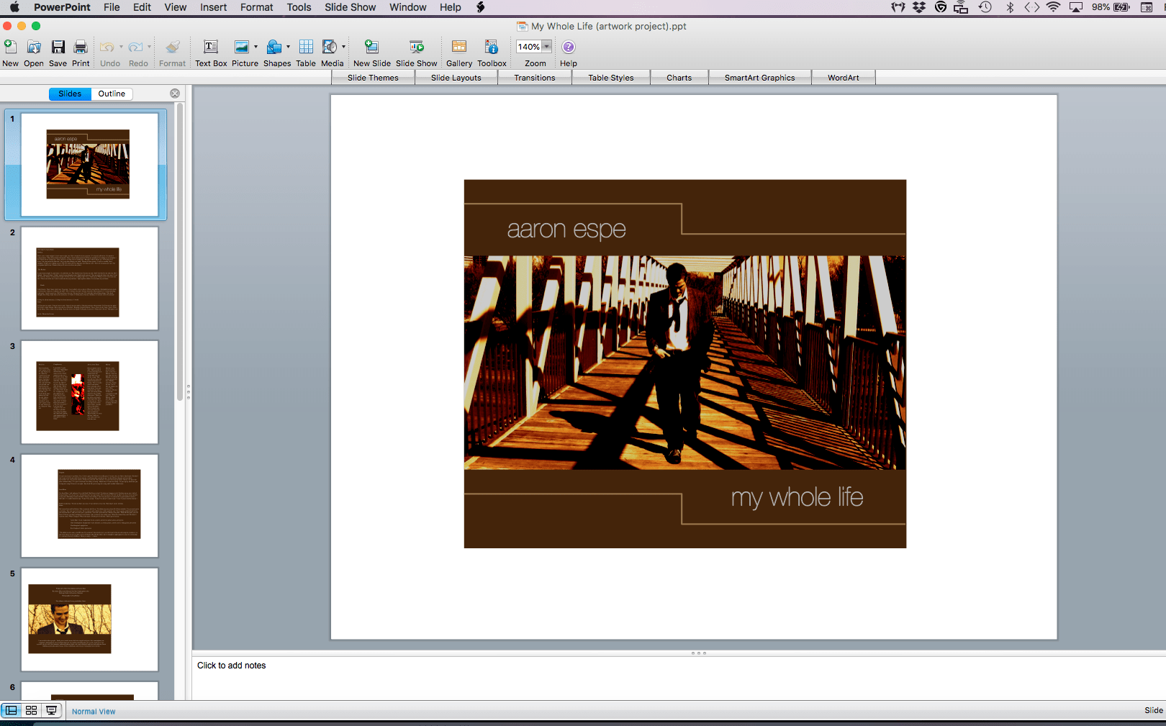Screen dimensions: 1166x726
Task: Open the Window menu
Action: [408, 7]
